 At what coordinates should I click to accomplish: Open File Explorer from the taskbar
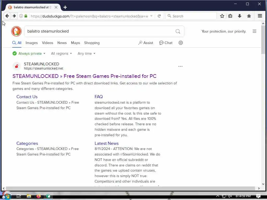[29, 196]
